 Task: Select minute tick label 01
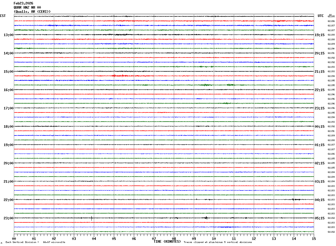tap(34, 239)
